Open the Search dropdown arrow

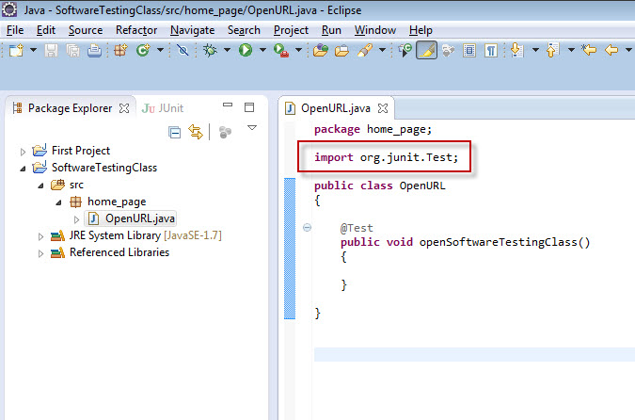click(x=382, y=50)
